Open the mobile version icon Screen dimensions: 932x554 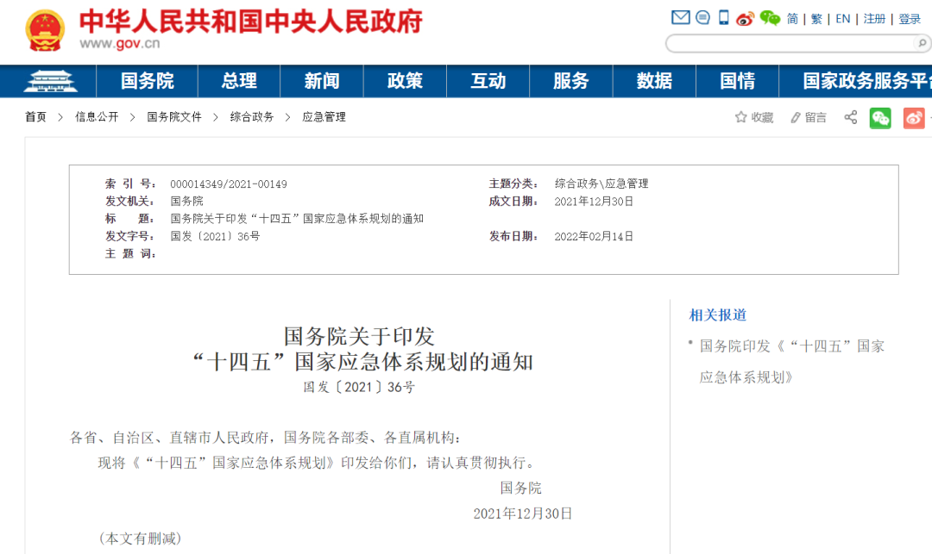[x=723, y=17]
